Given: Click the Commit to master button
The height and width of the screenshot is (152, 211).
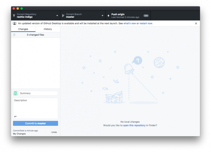Looking at the screenshot, I should (x=36, y=123).
